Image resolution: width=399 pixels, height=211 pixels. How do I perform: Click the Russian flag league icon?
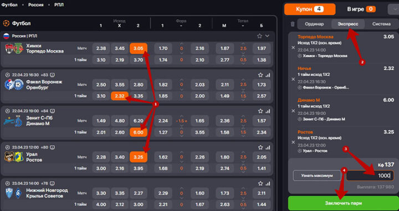pos(6,36)
